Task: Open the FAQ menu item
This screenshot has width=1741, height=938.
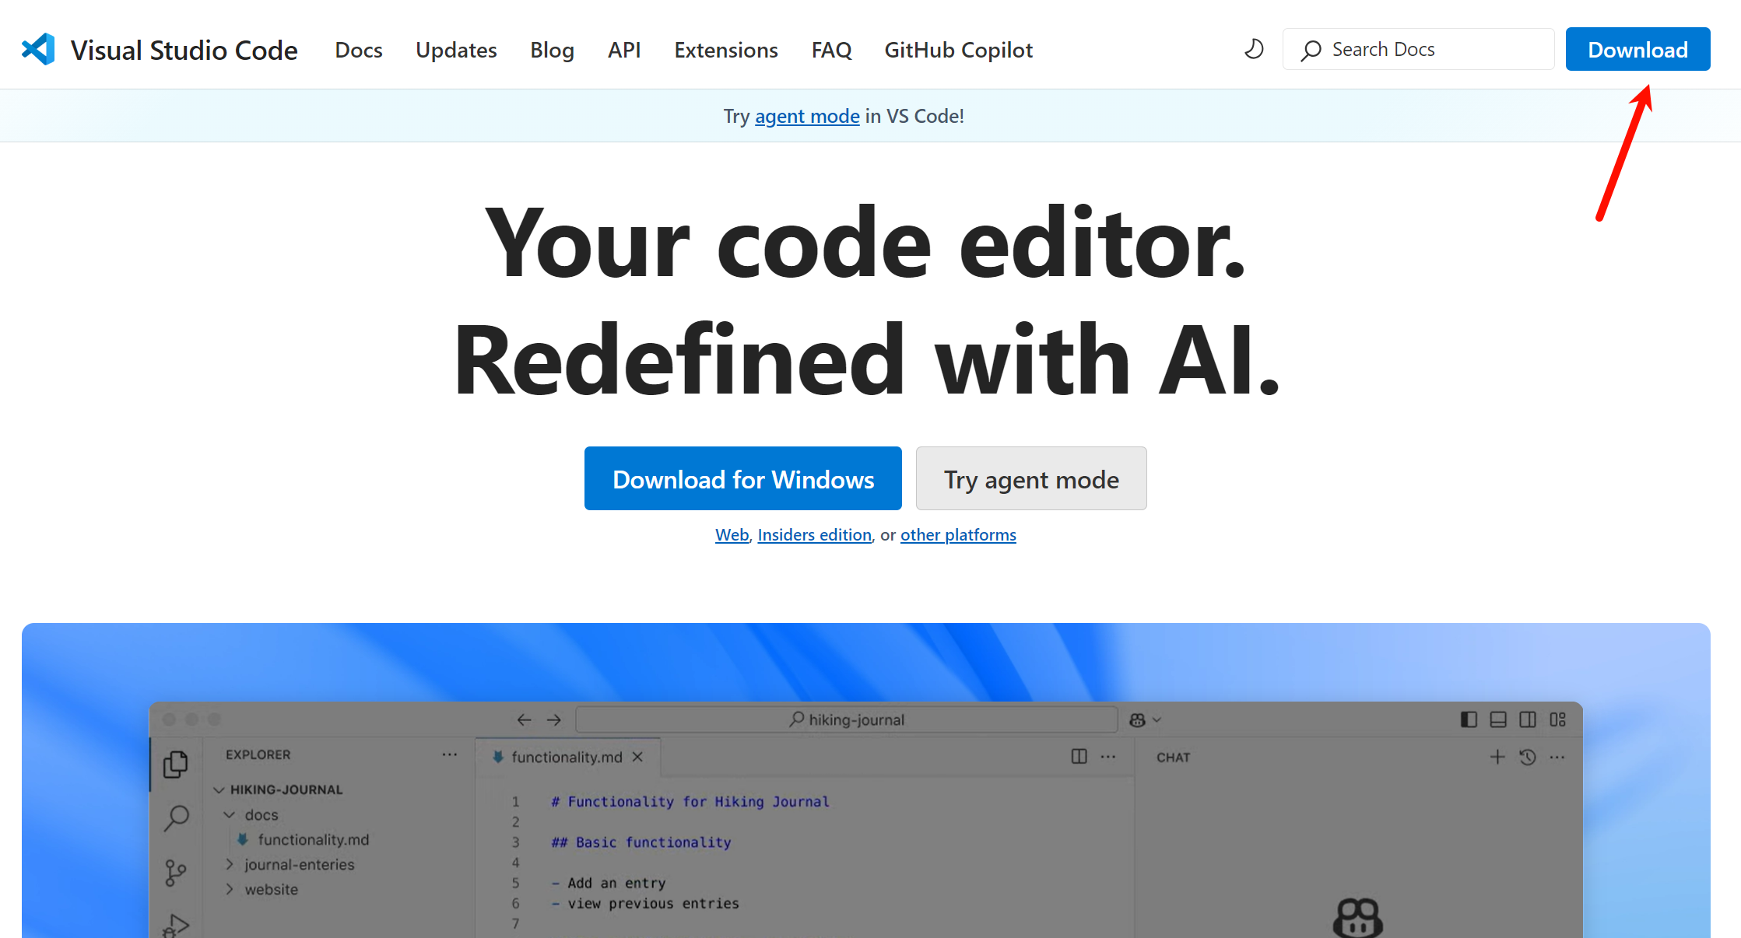Action: [x=831, y=50]
